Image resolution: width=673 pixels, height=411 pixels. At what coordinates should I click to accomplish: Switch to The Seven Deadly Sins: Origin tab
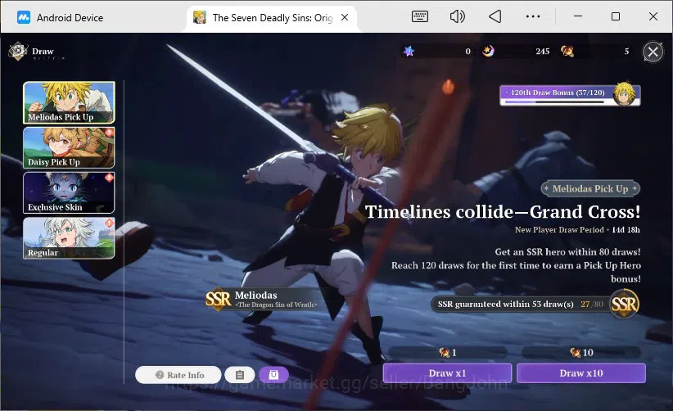click(x=272, y=17)
